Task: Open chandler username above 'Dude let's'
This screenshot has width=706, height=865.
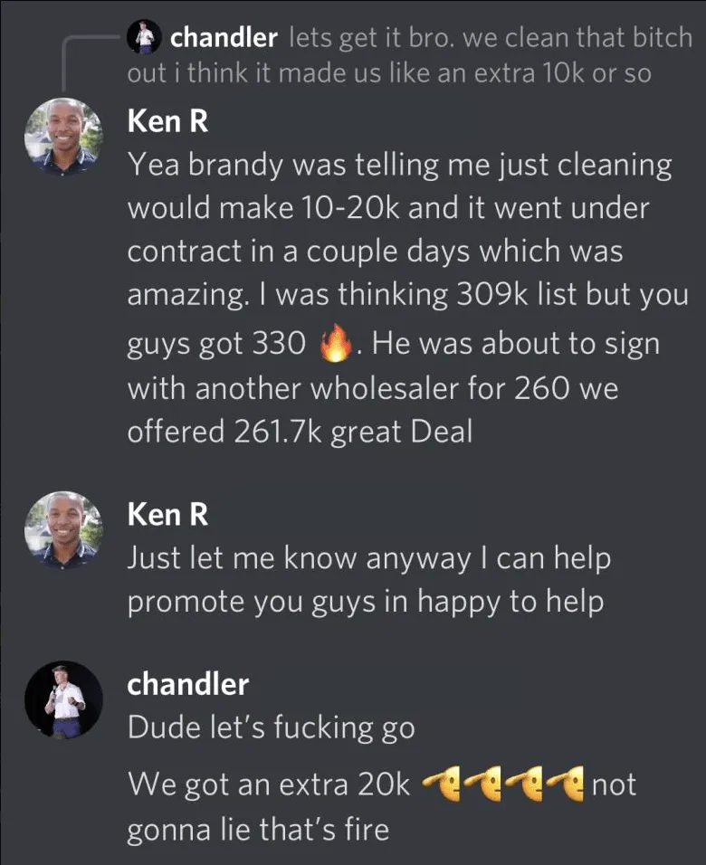Action: pos(187,684)
